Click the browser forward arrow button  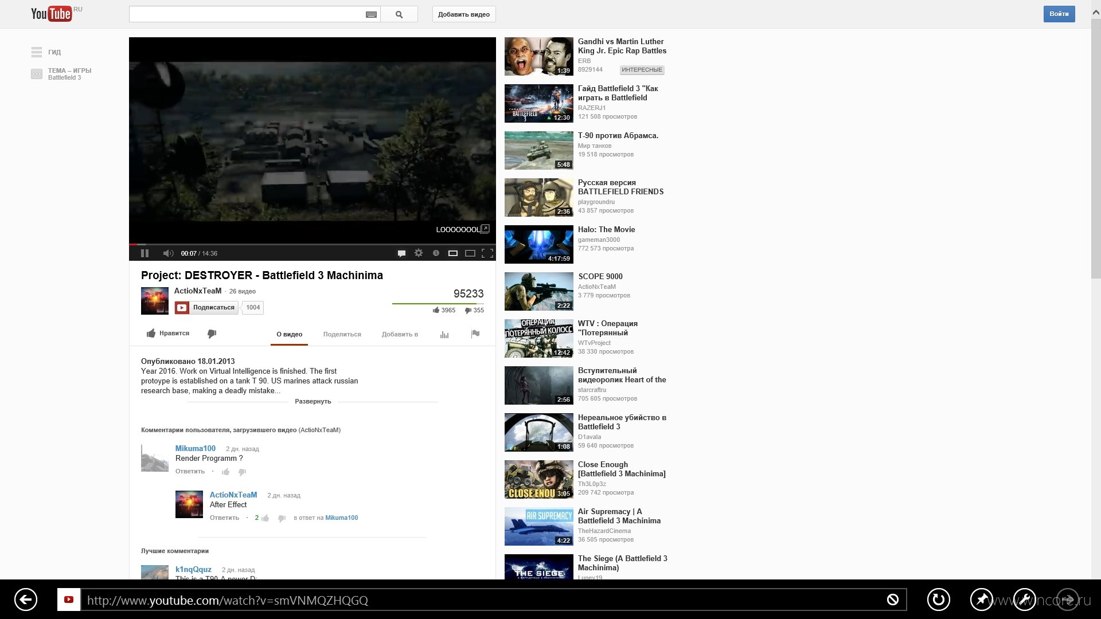pyautogui.click(x=1068, y=600)
